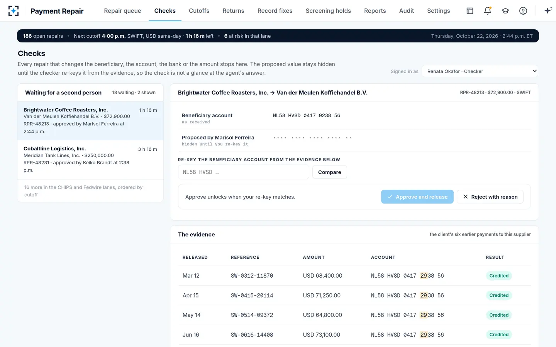The image size is (556, 347).
Task: Click the Credited badge for Mar 12
Action: (x=499, y=276)
